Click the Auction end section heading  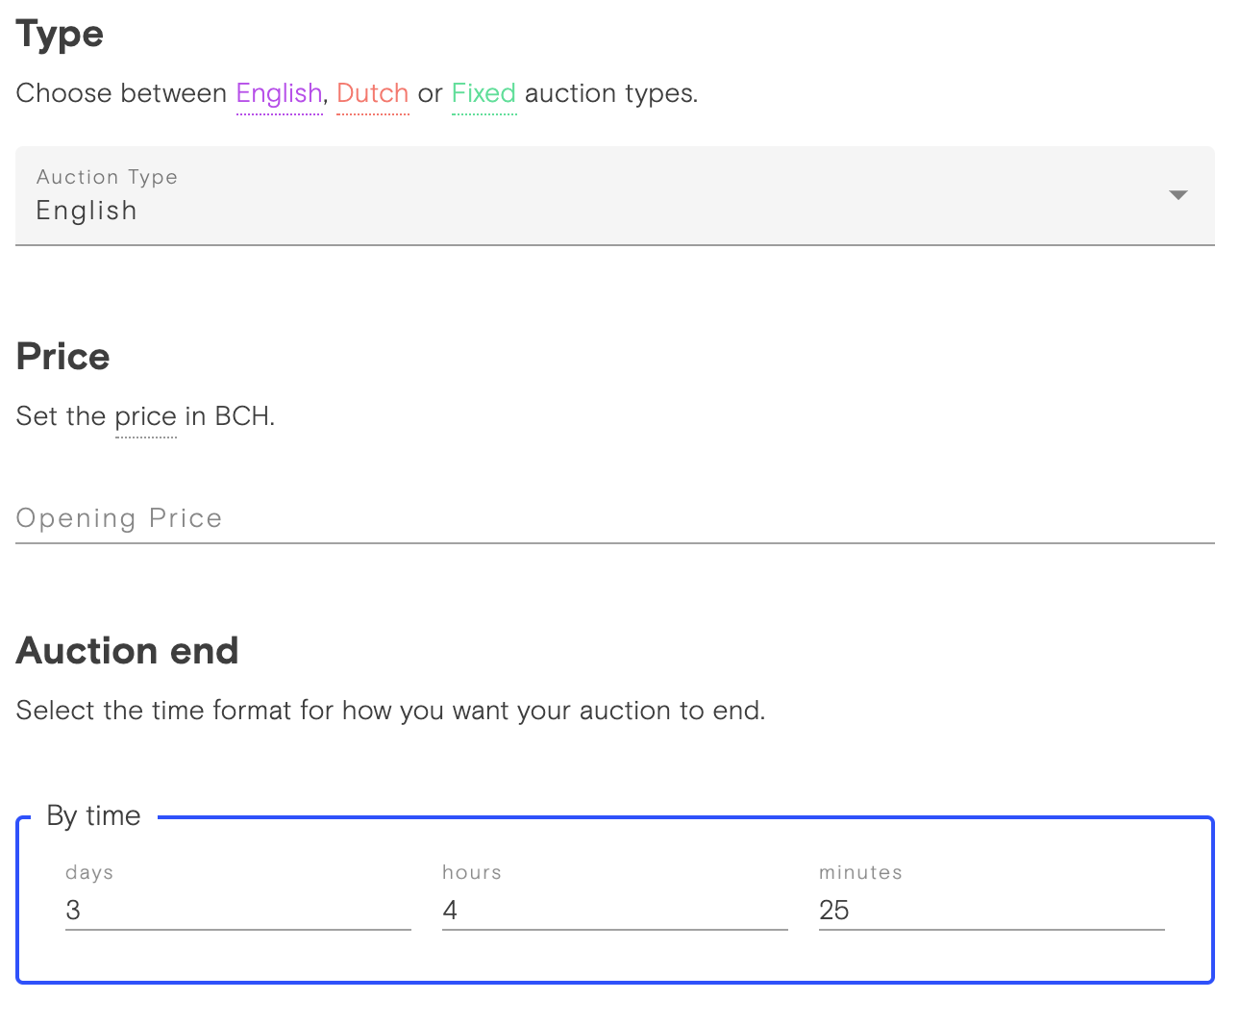tap(128, 651)
